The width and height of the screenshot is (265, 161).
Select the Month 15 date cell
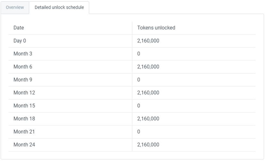(x=24, y=106)
